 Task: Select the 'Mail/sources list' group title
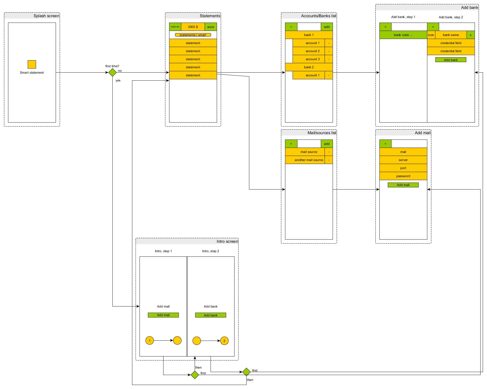point(322,133)
